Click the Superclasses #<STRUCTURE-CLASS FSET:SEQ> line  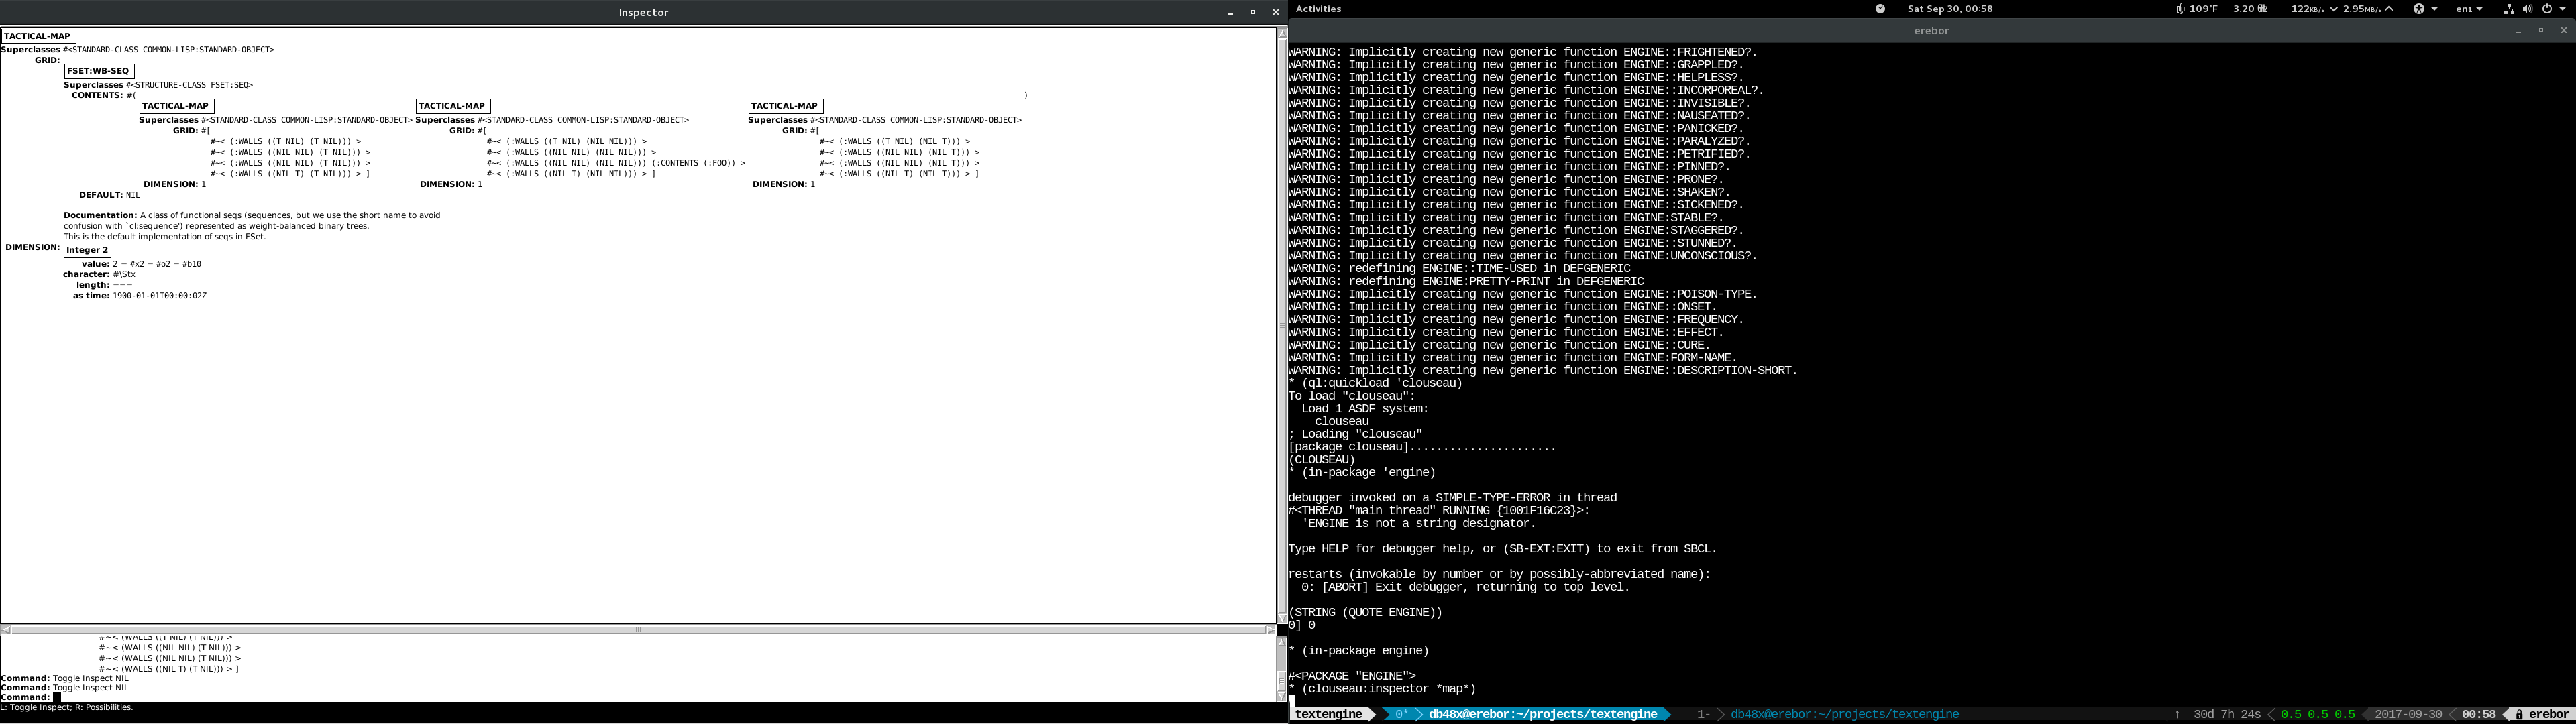coord(158,85)
